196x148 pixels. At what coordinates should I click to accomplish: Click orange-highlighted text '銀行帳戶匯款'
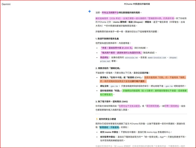point(138,81)
